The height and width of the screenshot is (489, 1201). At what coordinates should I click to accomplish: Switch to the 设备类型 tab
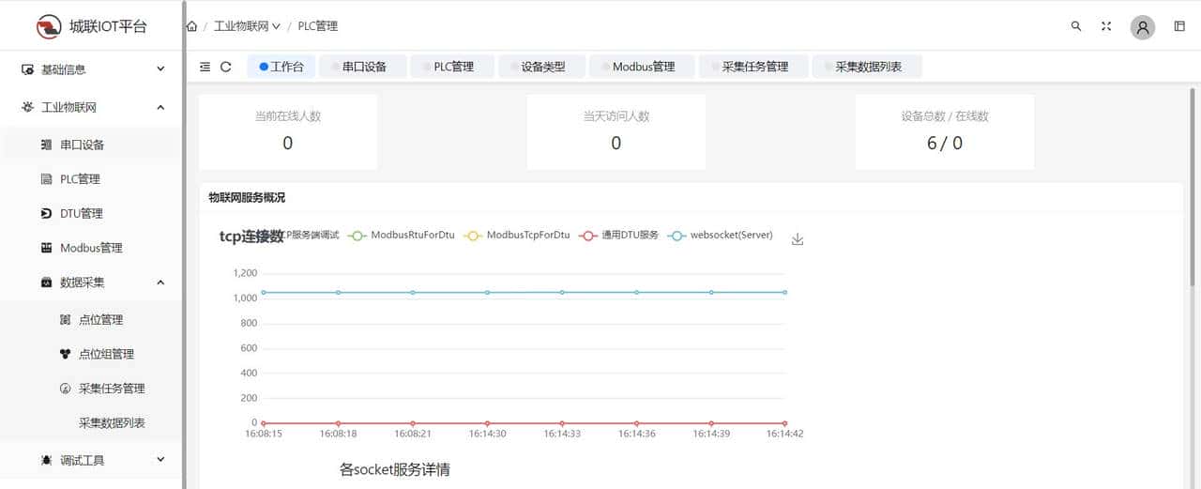(542, 67)
